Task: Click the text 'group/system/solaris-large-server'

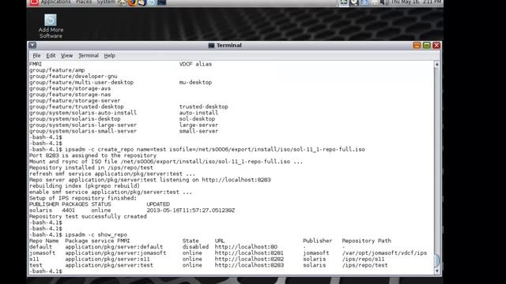Action: 83,125
